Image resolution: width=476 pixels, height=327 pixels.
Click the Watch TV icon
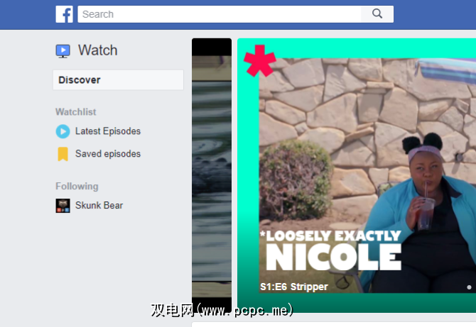click(x=63, y=51)
